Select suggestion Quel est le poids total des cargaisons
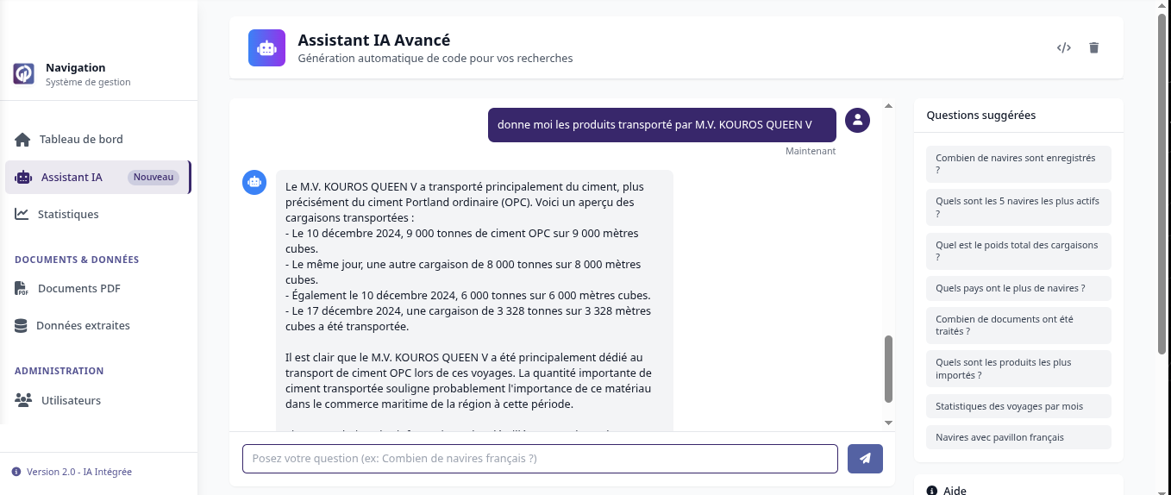The image size is (1171, 495). pyautogui.click(x=1018, y=251)
